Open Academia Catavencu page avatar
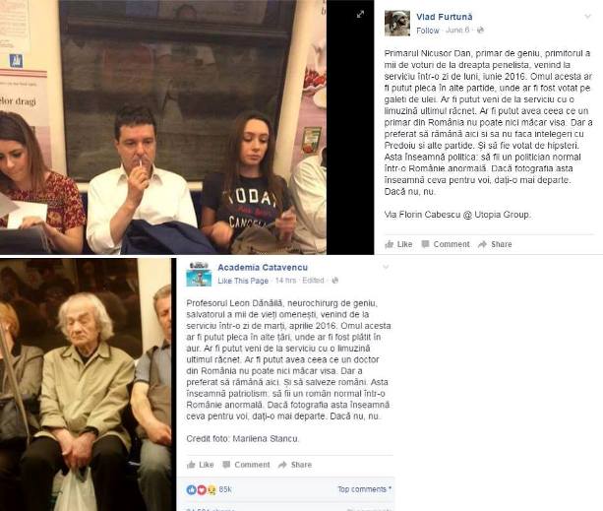The height and width of the screenshot is (511, 603). tap(199, 274)
